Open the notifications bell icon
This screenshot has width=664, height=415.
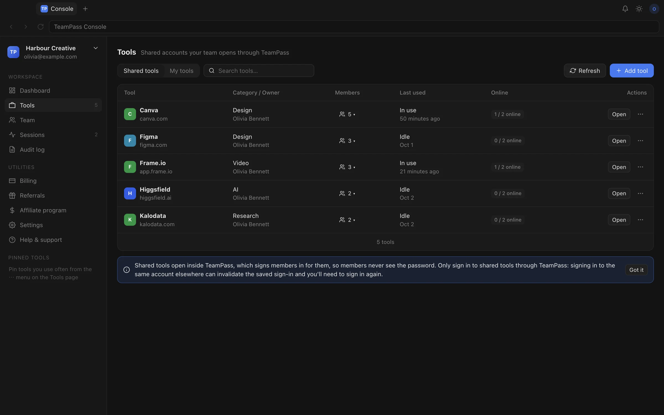click(625, 9)
